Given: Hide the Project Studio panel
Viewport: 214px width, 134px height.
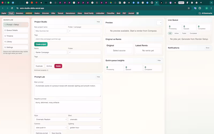Looking at the screenshot, I should coord(98,22).
